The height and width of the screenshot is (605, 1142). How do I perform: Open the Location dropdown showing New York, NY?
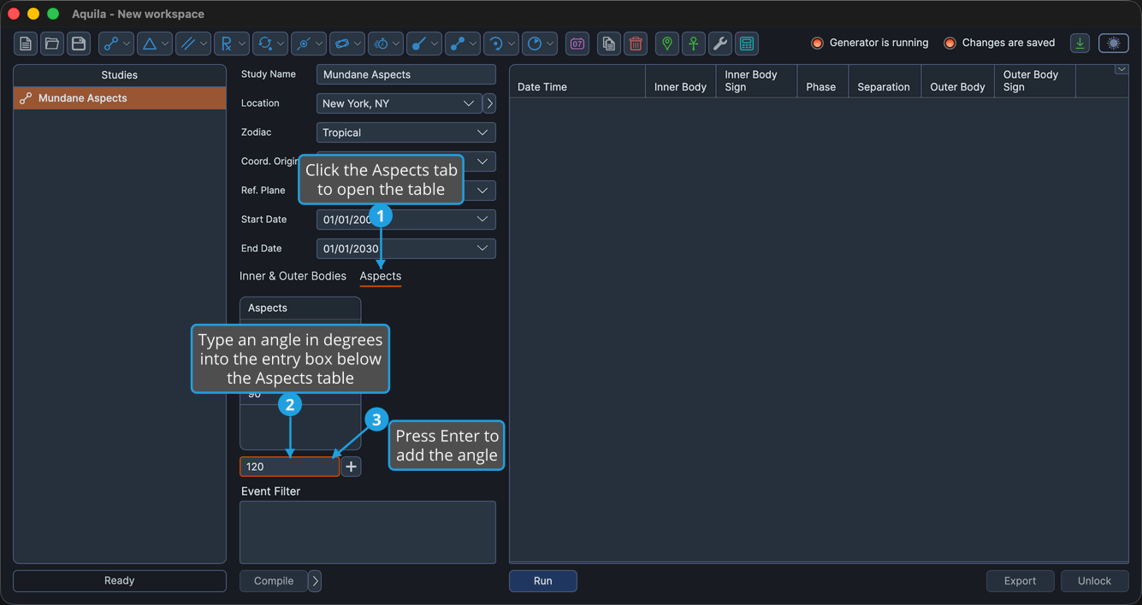[399, 103]
